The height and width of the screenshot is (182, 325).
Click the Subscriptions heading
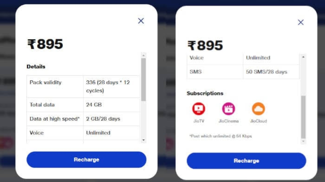(x=205, y=93)
